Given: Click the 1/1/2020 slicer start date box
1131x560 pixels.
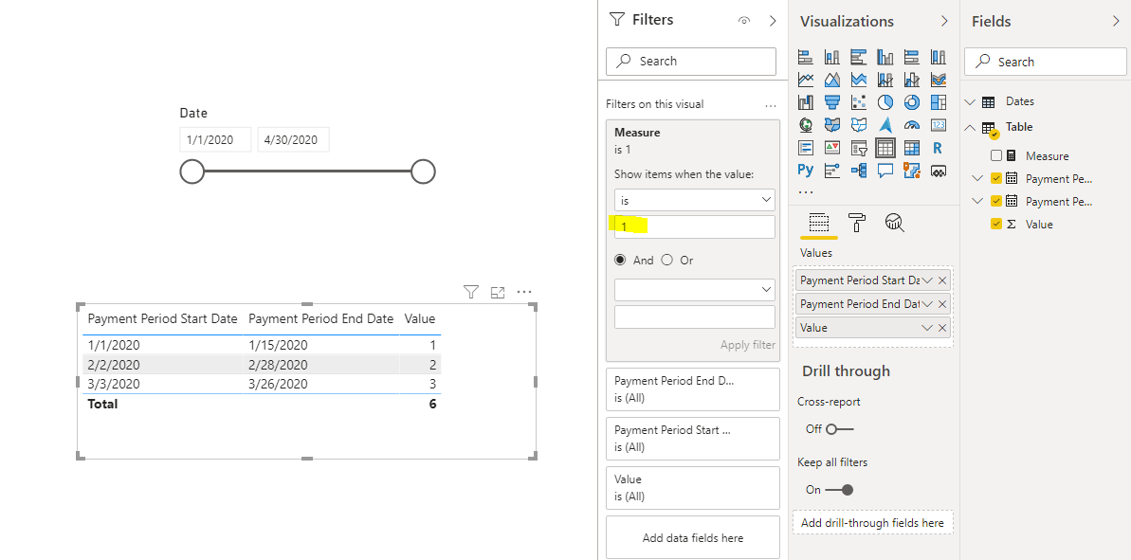Looking at the screenshot, I should click(215, 140).
